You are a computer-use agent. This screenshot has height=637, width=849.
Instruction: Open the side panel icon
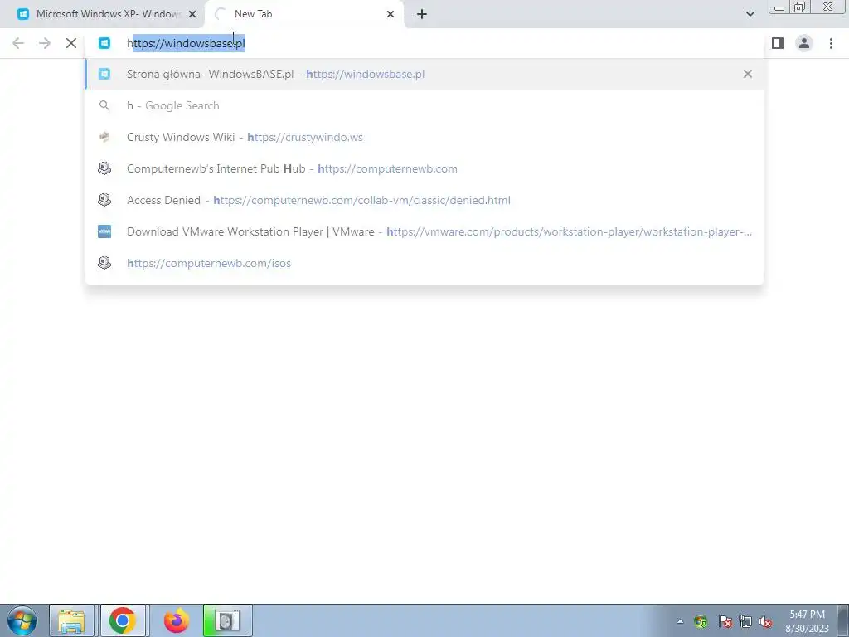(778, 43)
